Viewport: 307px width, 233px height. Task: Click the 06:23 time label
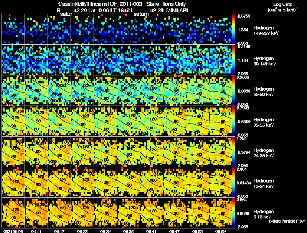82,231
